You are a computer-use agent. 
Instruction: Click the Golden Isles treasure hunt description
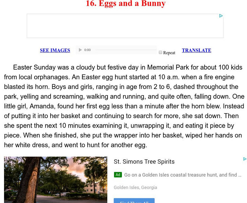(x=183, y=175)
